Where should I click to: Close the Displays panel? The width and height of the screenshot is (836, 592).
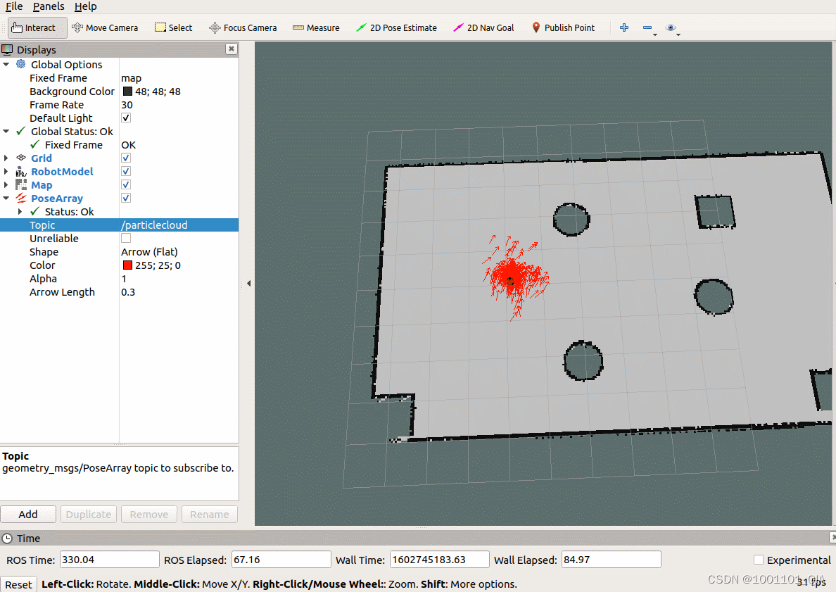point(232,49)
